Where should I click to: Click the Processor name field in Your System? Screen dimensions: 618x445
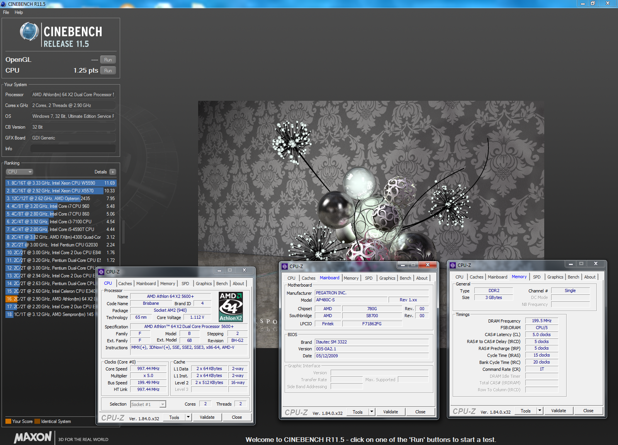coord(73,95)
